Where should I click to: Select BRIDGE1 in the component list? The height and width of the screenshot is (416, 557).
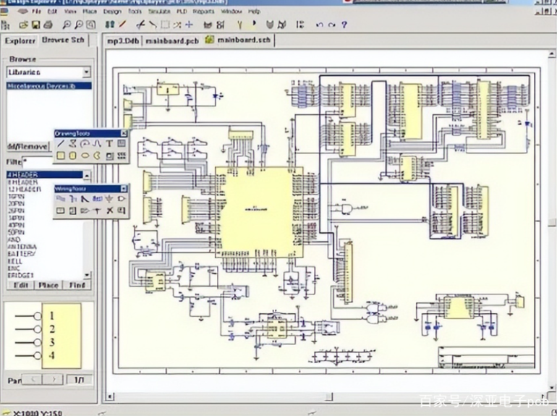point(20,276)
